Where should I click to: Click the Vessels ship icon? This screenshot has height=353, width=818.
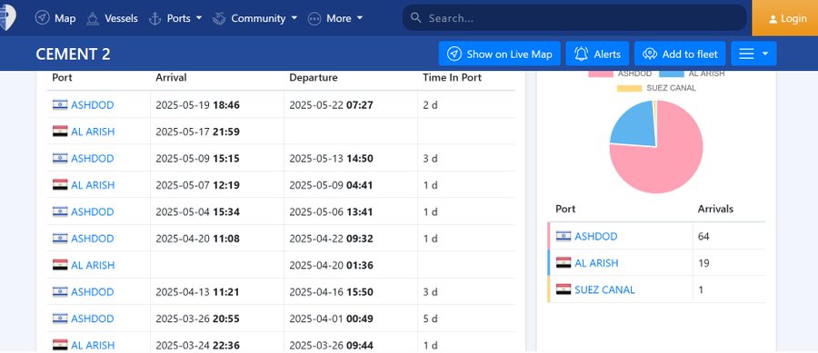point(93,18)
